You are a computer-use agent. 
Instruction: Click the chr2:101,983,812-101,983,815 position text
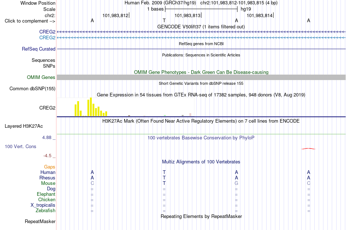coord(239,3)
